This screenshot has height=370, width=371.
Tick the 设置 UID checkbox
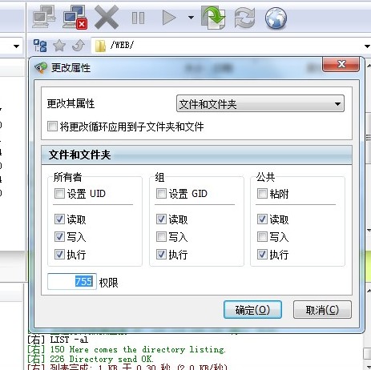point(59,193)
